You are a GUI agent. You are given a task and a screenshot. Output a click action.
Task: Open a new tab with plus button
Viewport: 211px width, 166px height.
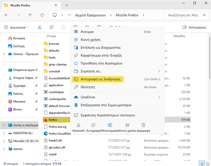click(67, 5)
